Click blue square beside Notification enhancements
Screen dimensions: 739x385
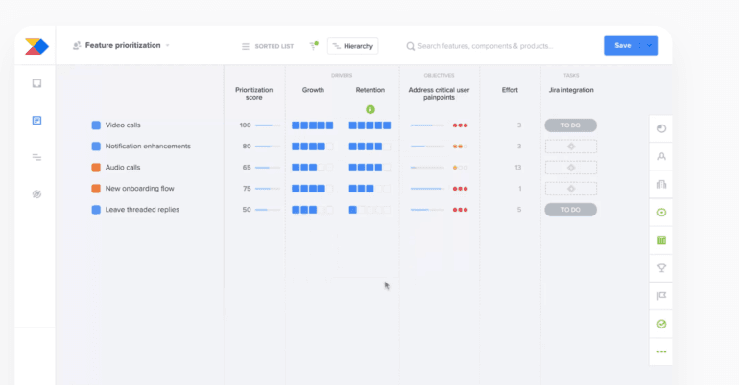(x=96, y=147)
